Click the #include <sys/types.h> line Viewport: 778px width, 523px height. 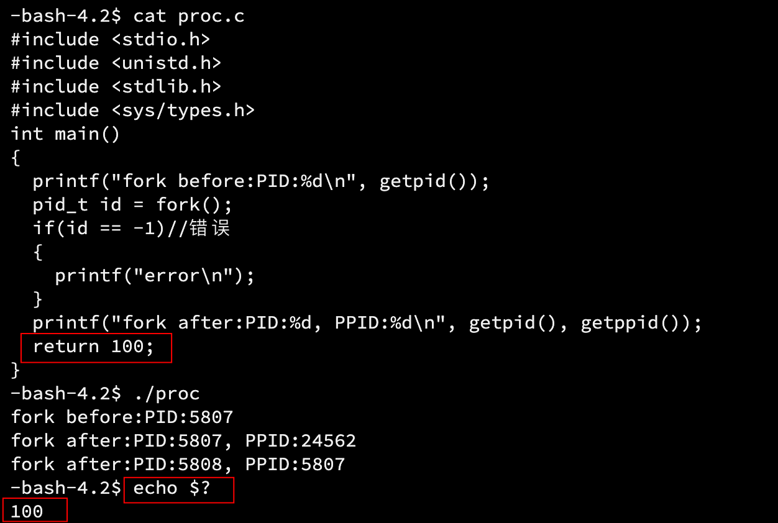click(133, 111)
